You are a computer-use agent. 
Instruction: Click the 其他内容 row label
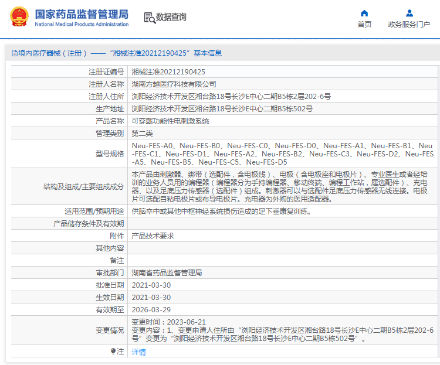(x=110, y=248)
